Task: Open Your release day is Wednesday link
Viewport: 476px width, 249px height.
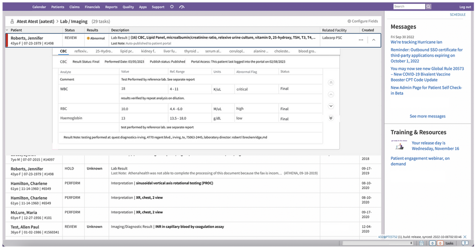Action: 435,146
